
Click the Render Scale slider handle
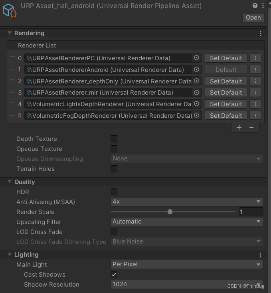(x=170, y=212)
